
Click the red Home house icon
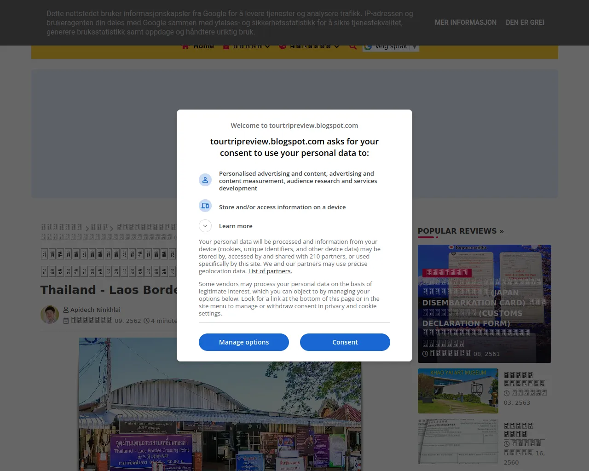click(185, 46)
